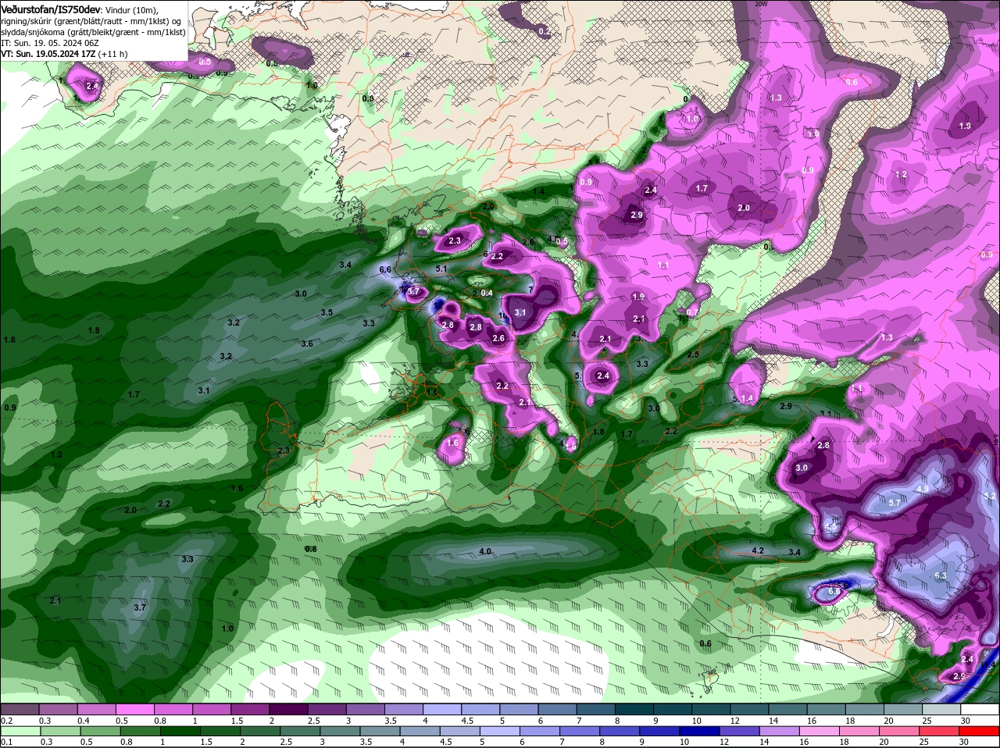Click the 3.6 precipitation value on map

pos(307,344)
